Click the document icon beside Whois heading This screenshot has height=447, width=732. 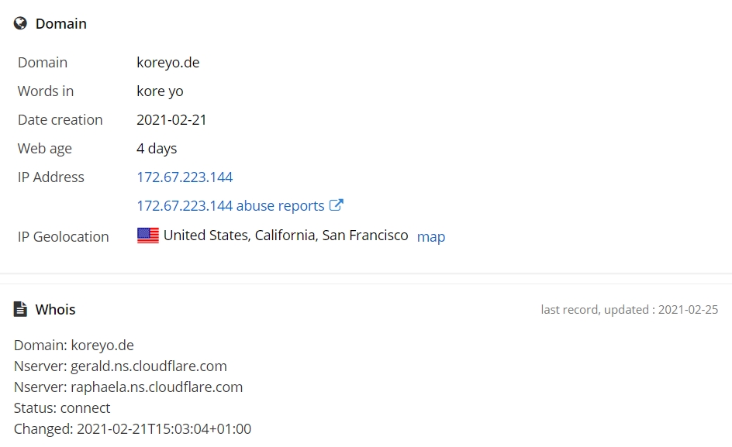(x=20, y=309)
